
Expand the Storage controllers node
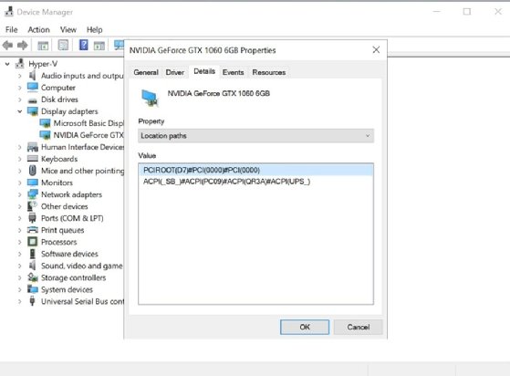(20, 277)
